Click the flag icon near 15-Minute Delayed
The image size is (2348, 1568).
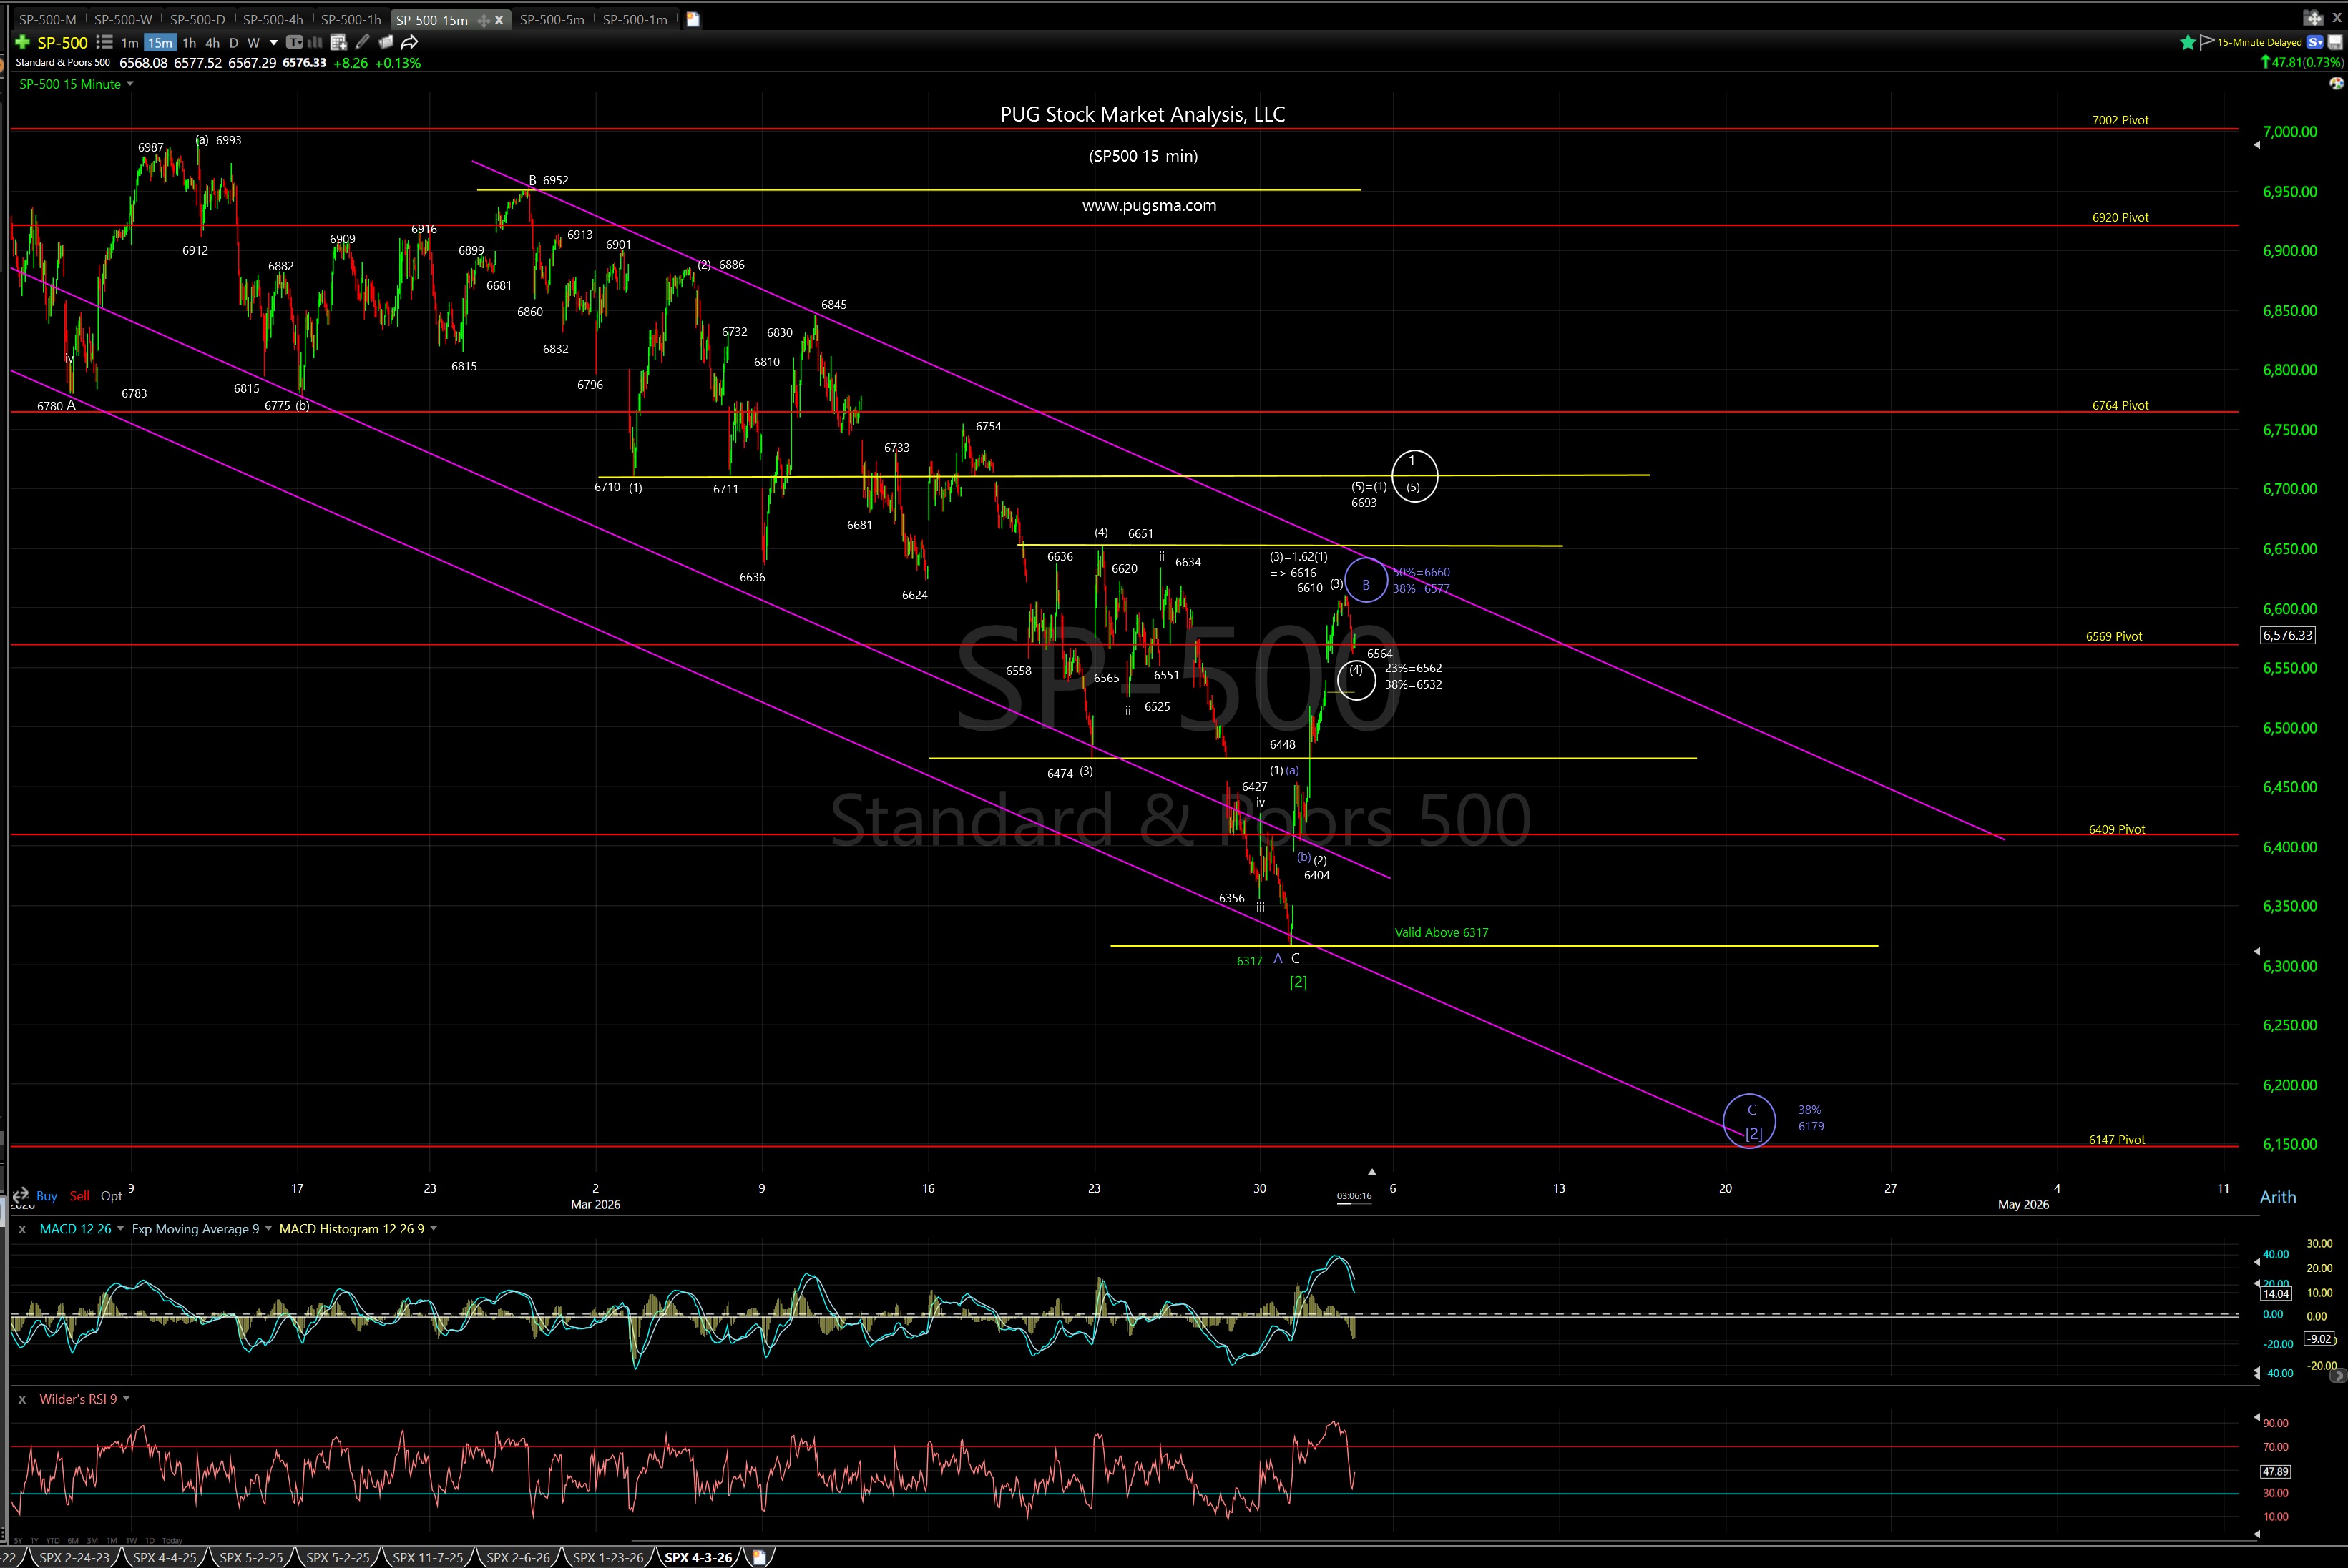[2207, 42]
